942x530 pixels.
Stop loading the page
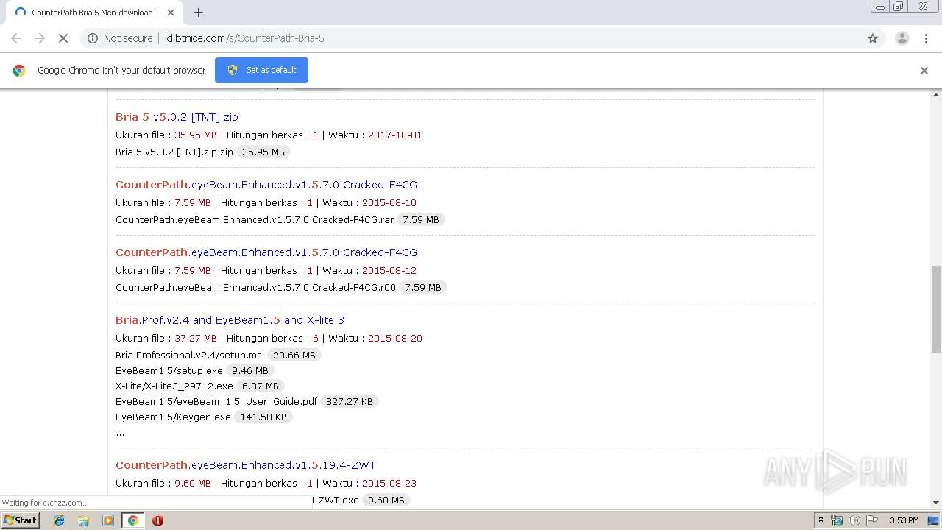63,38
